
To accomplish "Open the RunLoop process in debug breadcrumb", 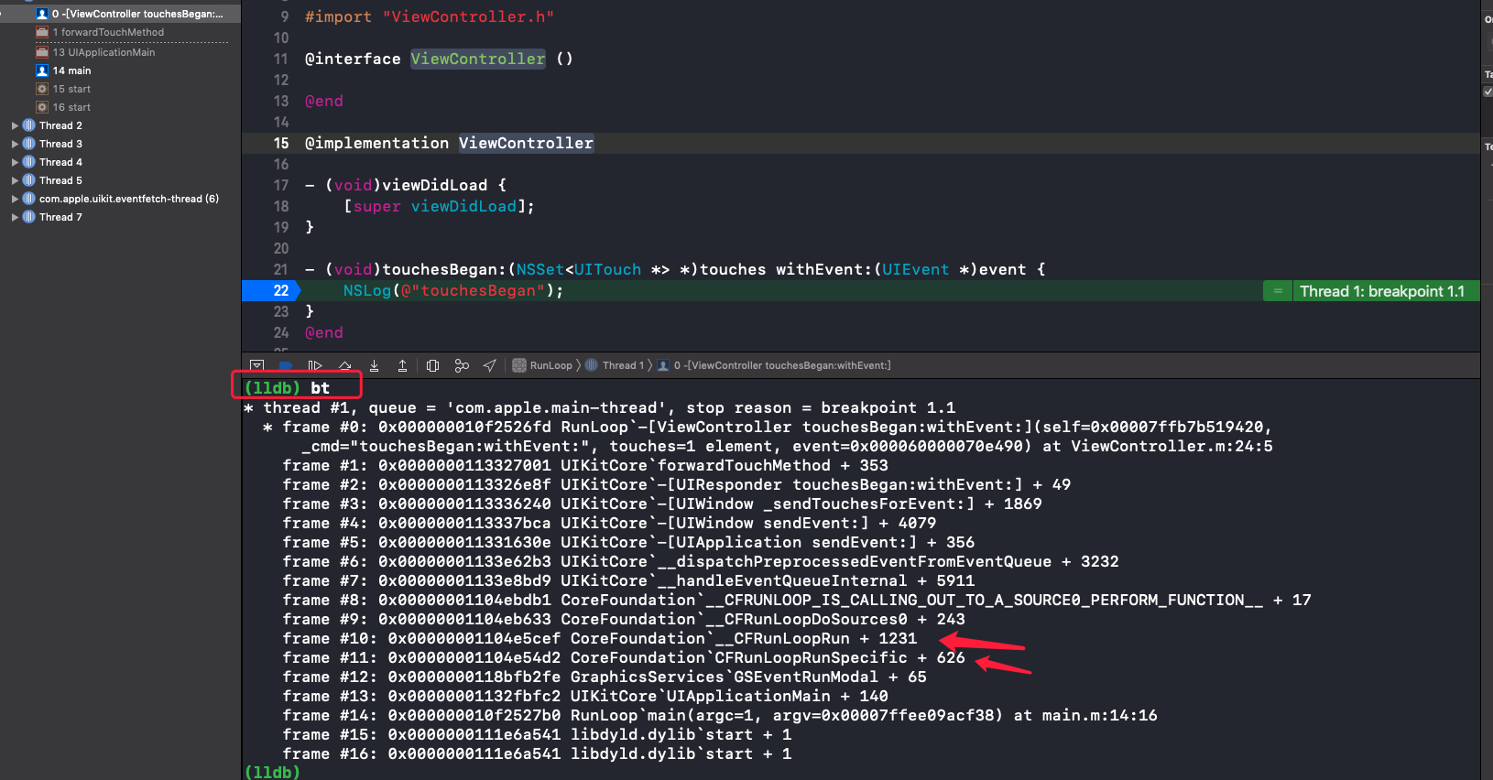I will click(542, 365).
